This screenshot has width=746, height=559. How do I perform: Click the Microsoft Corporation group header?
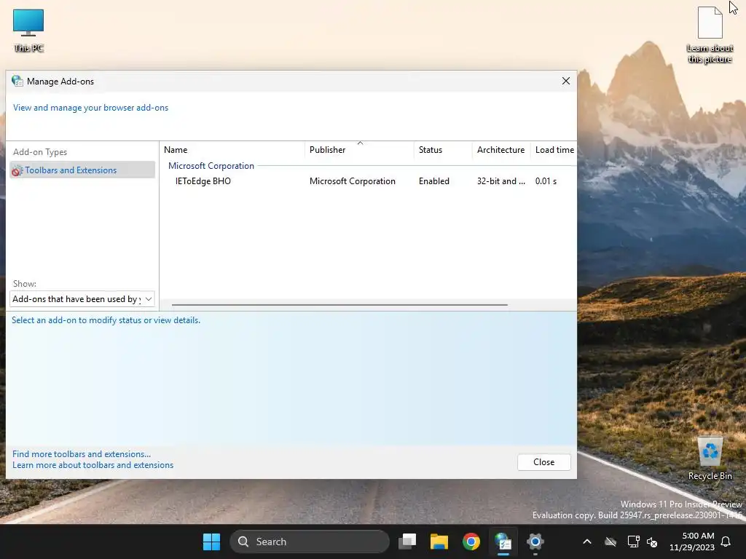pyautogui.click(x=211, y=166)
